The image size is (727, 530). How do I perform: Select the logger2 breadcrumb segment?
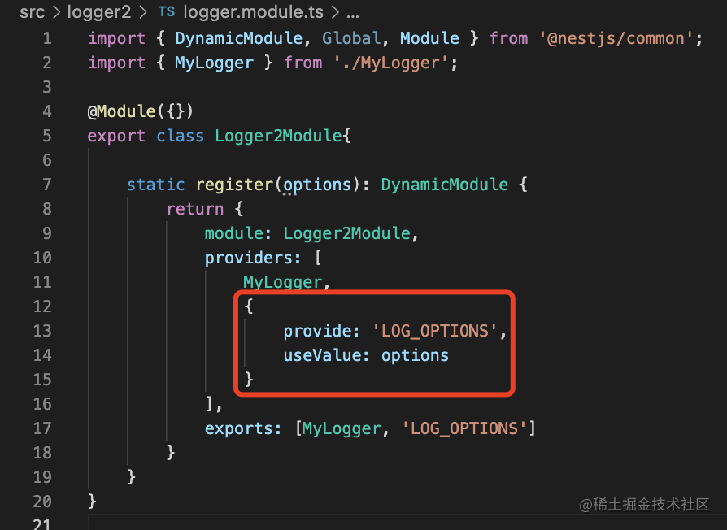[x=99, y=12]
